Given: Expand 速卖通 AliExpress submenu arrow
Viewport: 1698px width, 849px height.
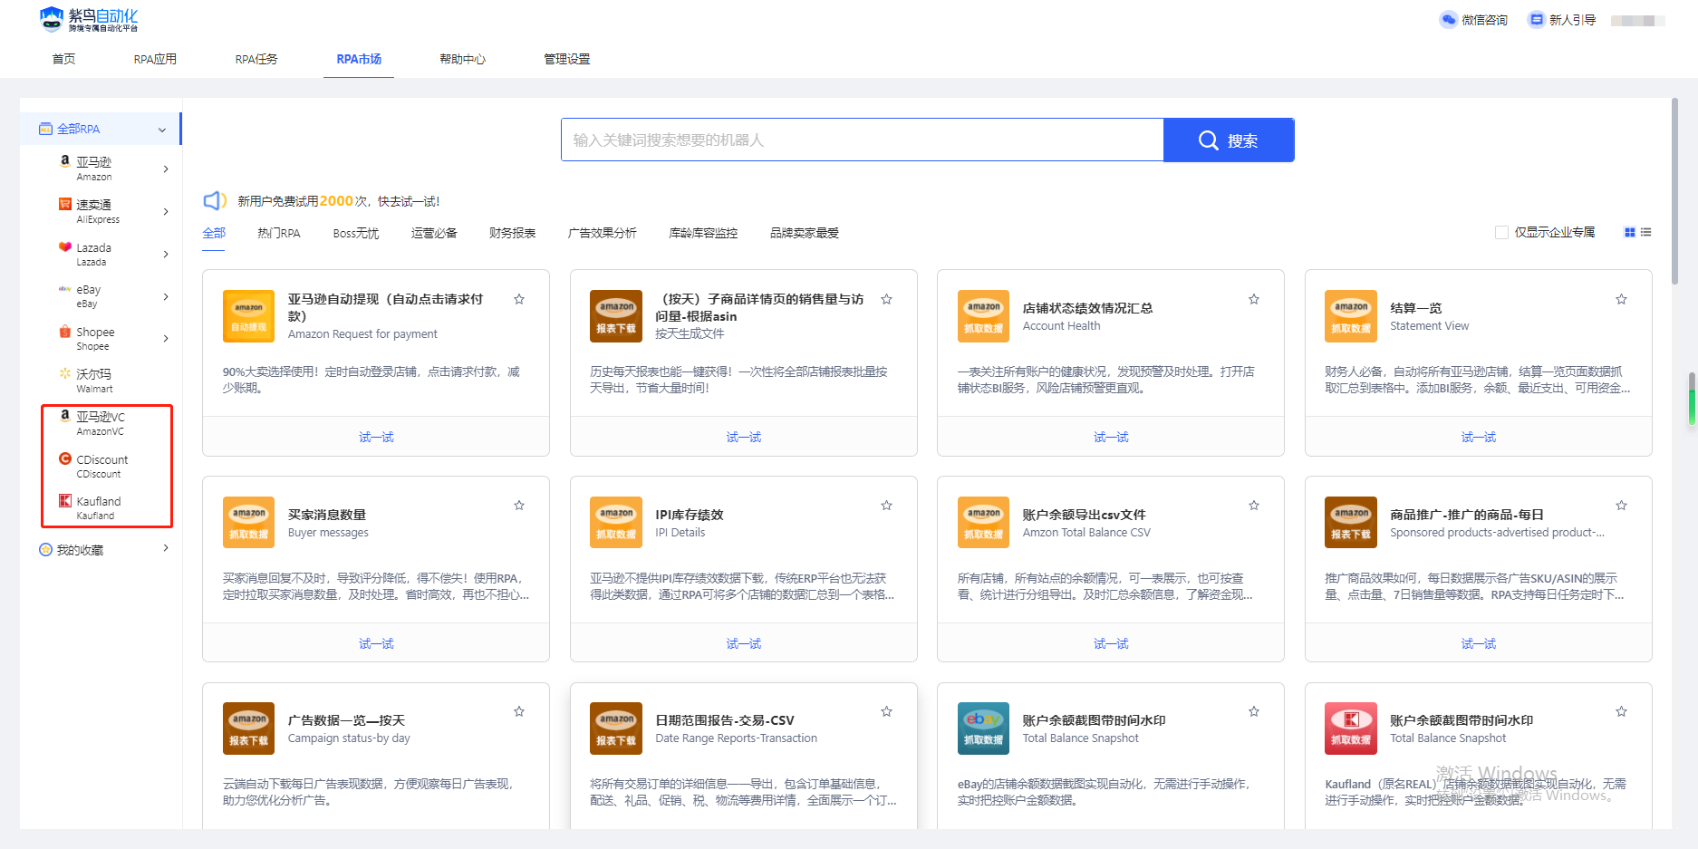Looking at the screenshot, I should [166, 211].
